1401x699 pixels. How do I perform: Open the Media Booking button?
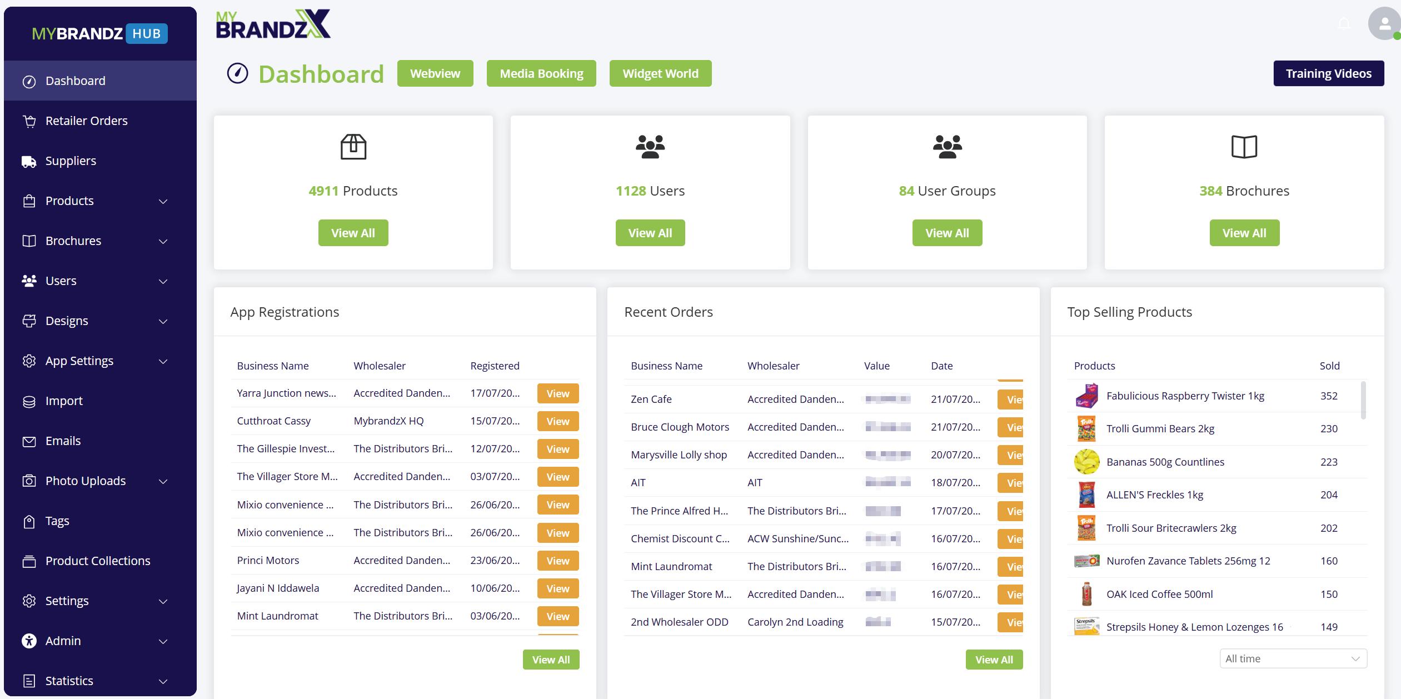coord(541,73)
